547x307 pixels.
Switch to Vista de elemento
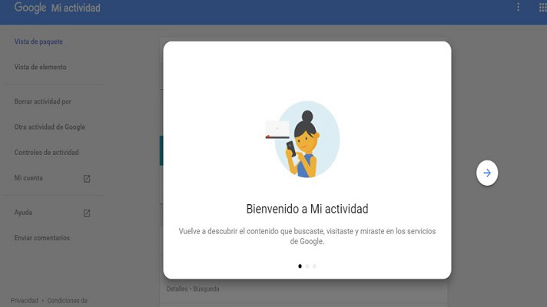coord(40,67)
